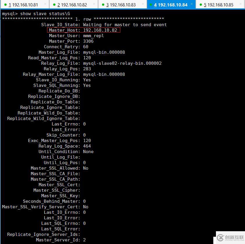The image size is (245, 244).
Task: Close the 192.168.10.81 session tab
Action: [45, 4]
